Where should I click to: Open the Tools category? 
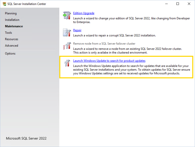(9, 33)
